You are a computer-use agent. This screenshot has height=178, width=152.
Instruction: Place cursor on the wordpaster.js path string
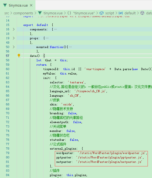tap(112, 153)
